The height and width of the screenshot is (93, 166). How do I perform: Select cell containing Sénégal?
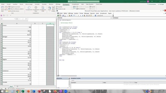17,37
